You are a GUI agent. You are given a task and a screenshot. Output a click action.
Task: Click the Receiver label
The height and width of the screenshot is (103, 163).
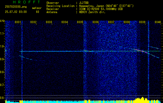pos(53,9)
